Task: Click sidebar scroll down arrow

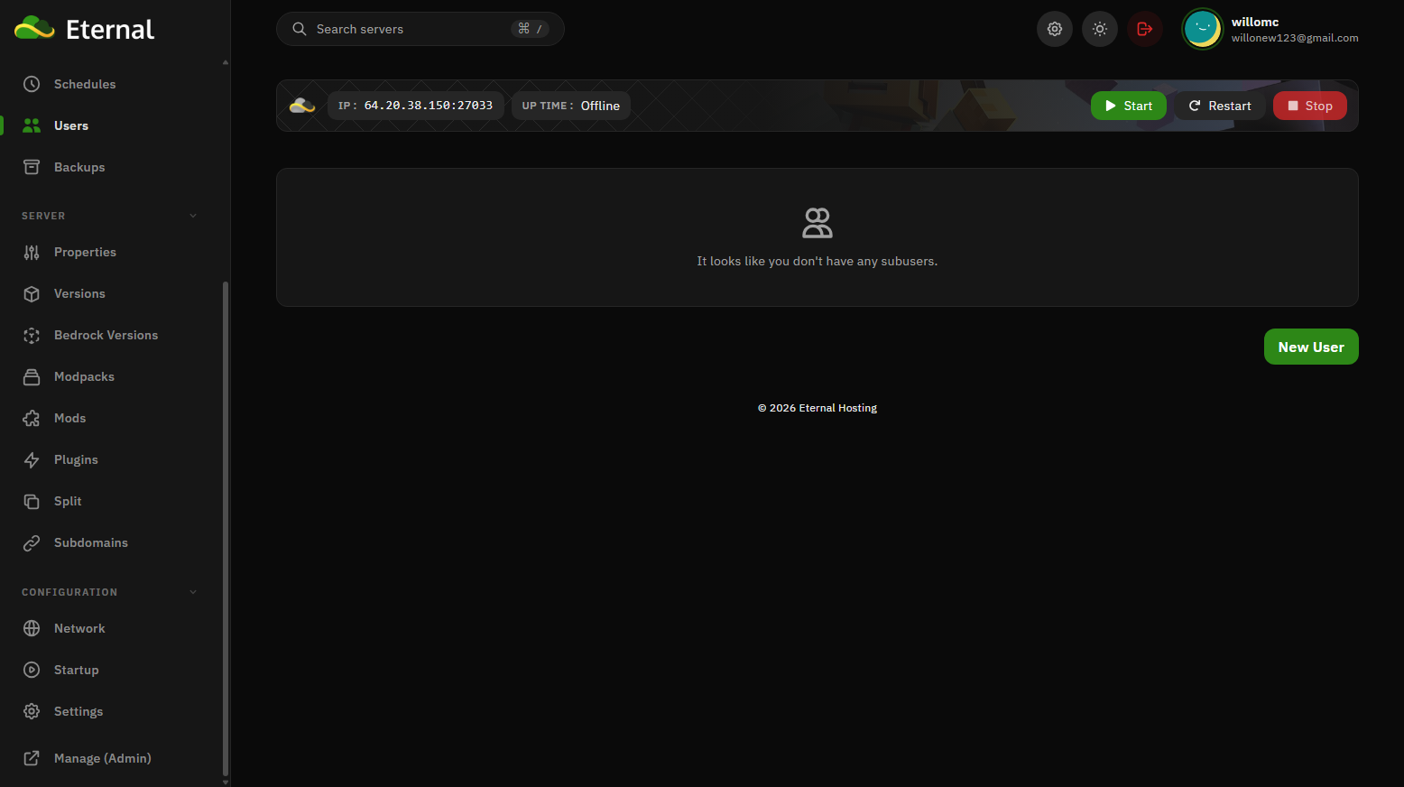Action: 226,782
